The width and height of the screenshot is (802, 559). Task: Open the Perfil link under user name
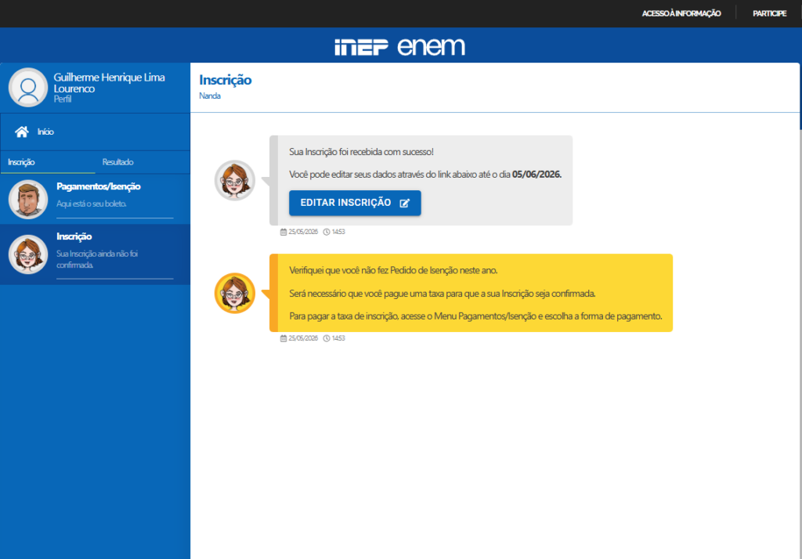tap(63, 99)
